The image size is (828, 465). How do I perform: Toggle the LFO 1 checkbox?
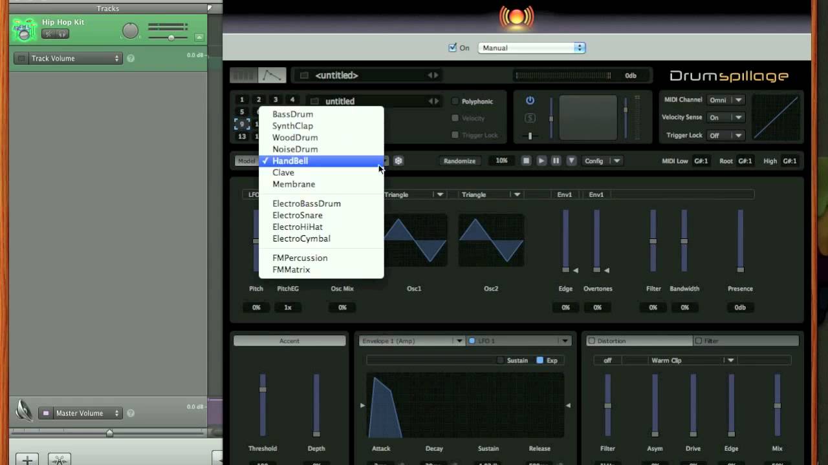point(472,341)
